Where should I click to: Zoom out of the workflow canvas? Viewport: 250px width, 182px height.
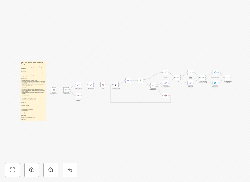pos(51,170)
